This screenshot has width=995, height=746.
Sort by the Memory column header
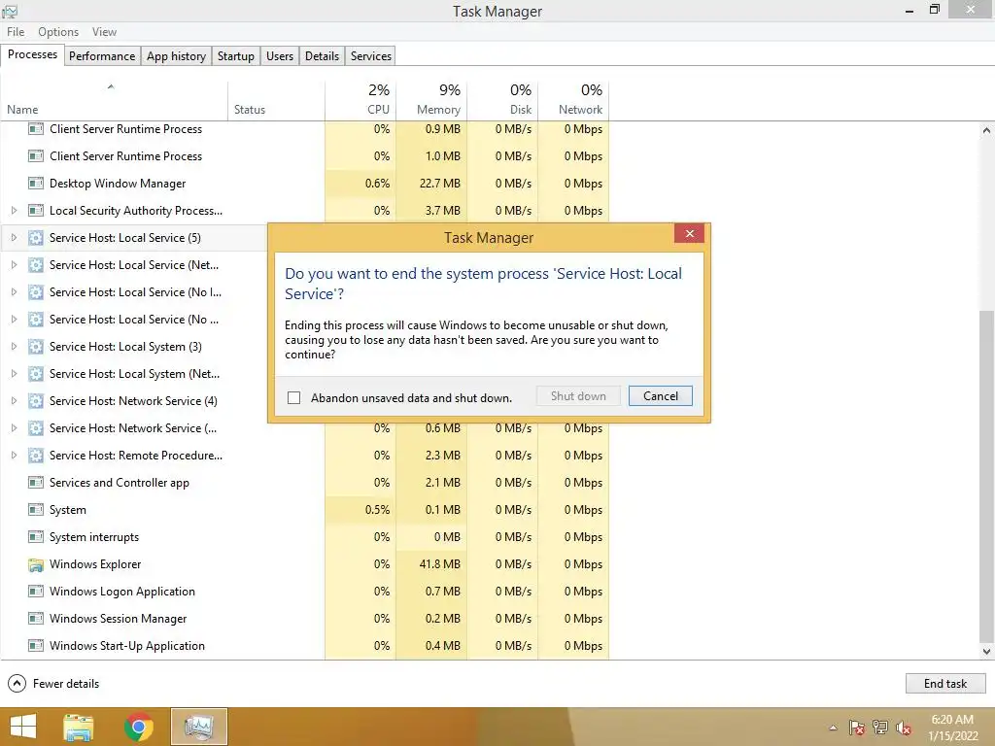431,100
